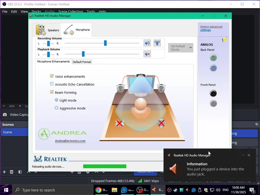The height and width of the screenshot is (195, 260).
Task: Click the taskbar clock showing 10:00 AM
Action: click(x=238, y=190)
